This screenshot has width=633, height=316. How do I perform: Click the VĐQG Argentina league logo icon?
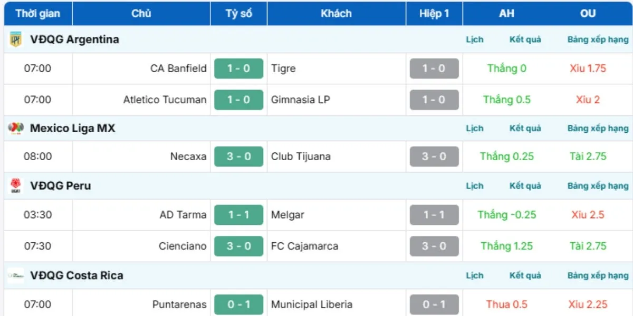[x=16, y=39]
